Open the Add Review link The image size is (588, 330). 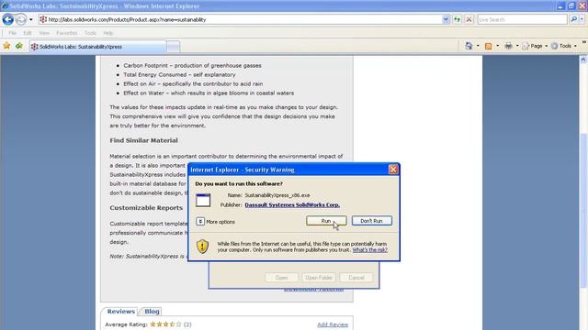(333, 324)
